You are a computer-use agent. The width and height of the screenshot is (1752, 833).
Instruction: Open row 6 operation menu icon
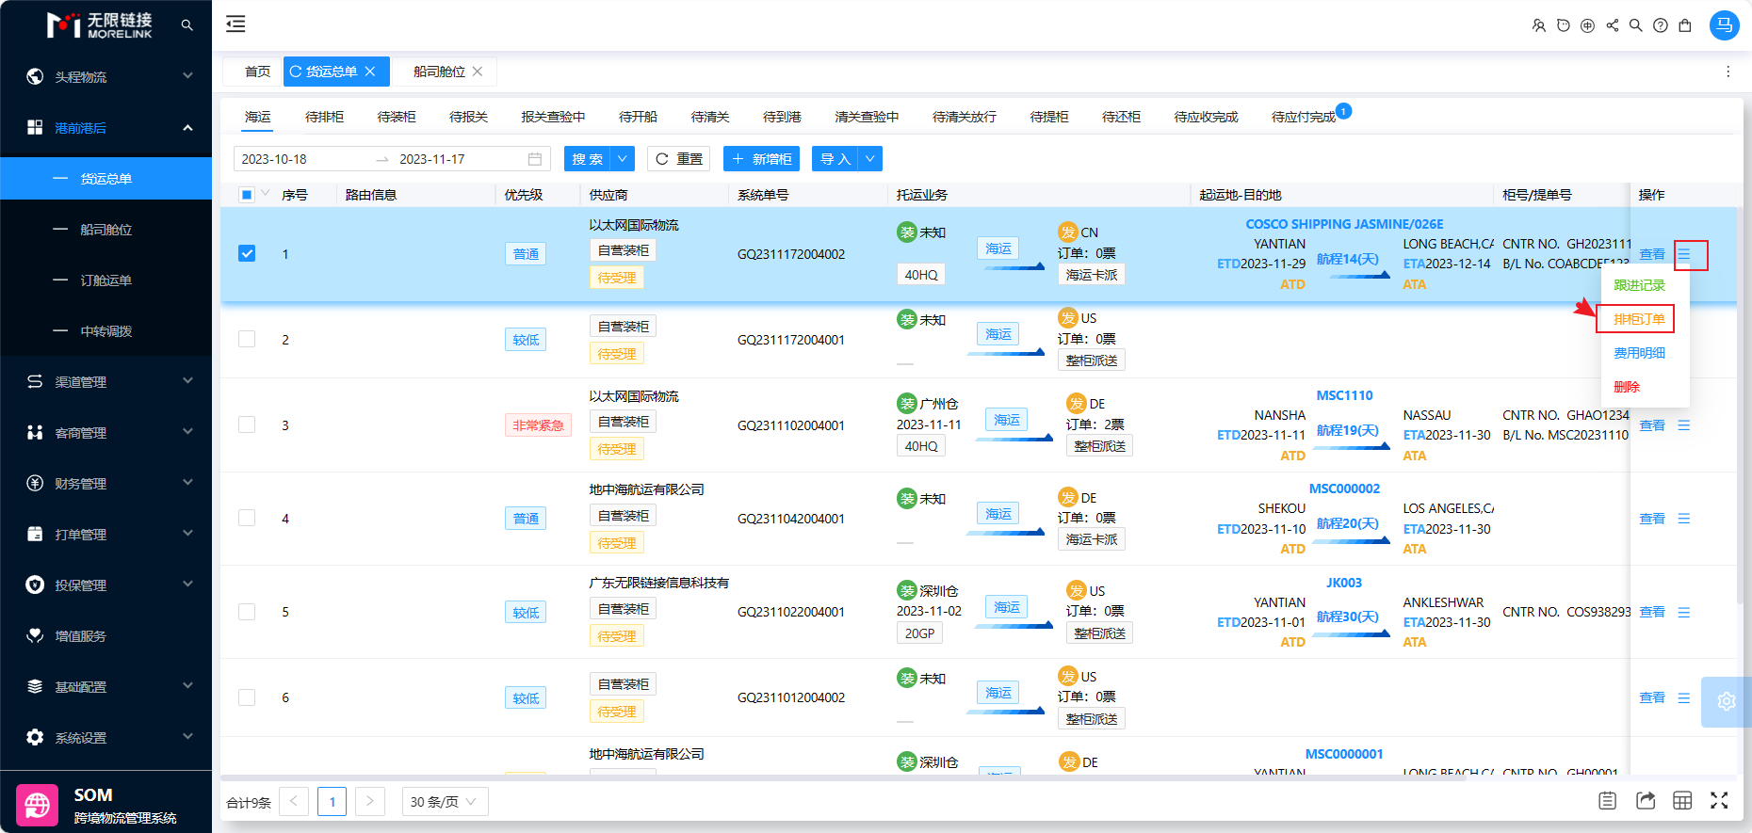tap(1684, 697)
